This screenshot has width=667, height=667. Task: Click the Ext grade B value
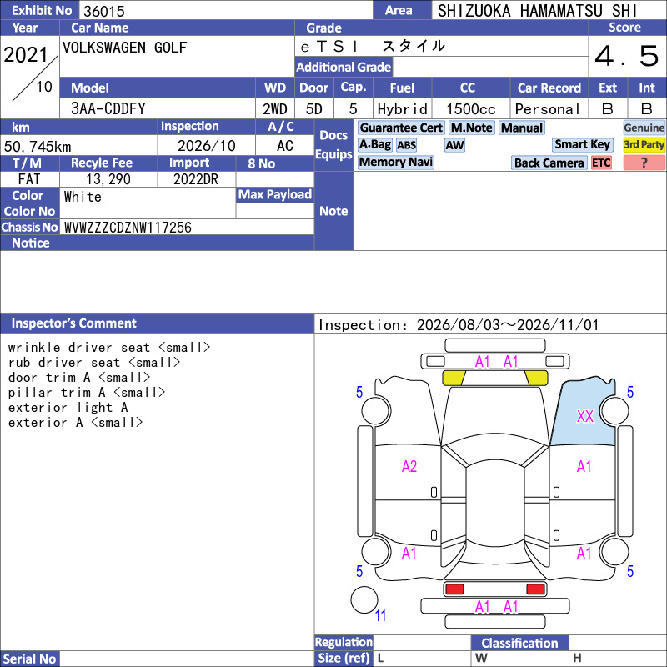coord(608,109)
